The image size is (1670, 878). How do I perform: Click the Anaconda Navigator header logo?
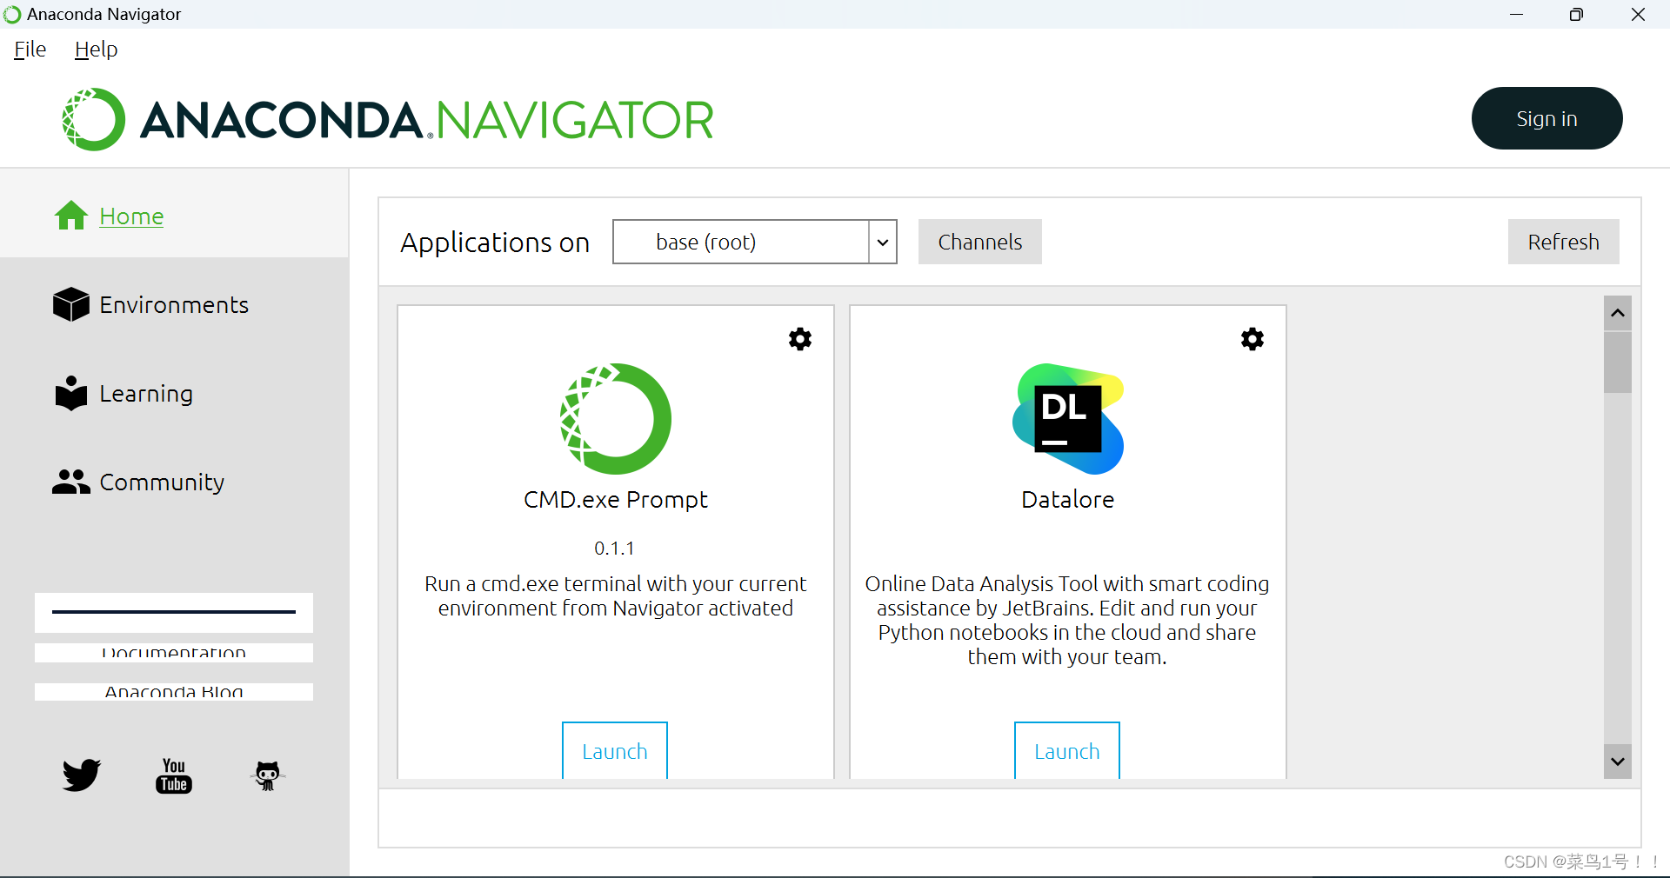click(388, 119)
